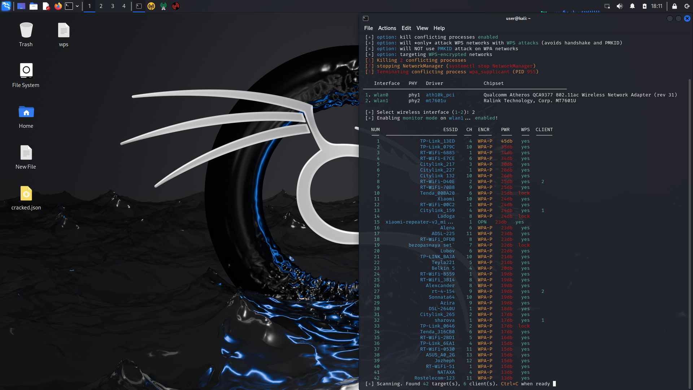The height and width of the screenshot is (390, 693).
Task: Click the green radio tower taskbar icon
Action: point(164,6)
